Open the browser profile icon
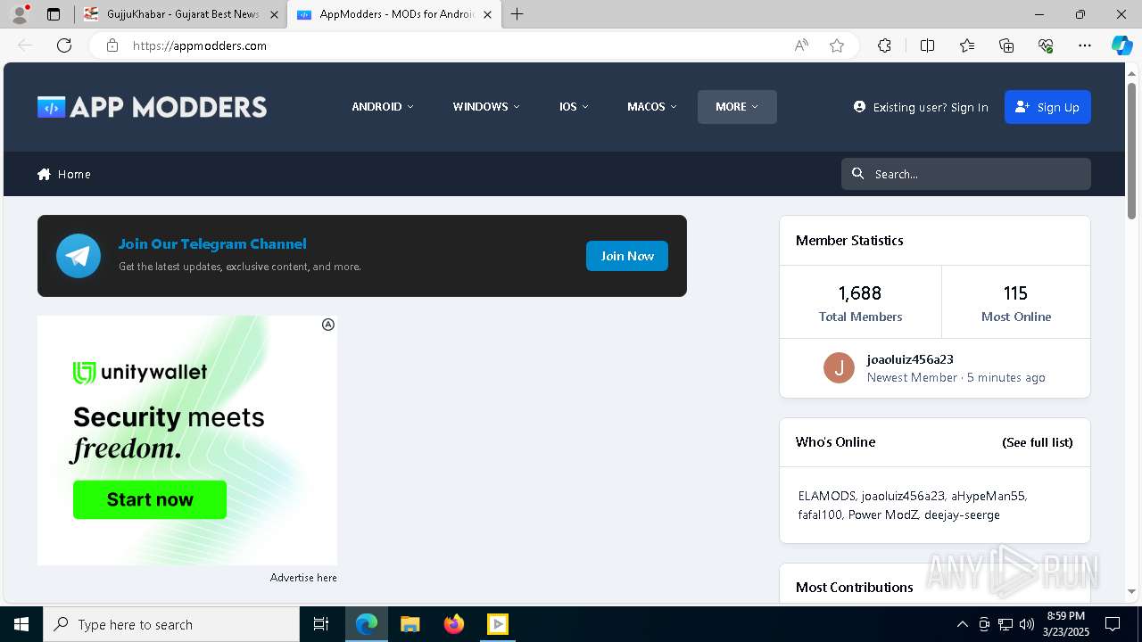 (20, 14)
